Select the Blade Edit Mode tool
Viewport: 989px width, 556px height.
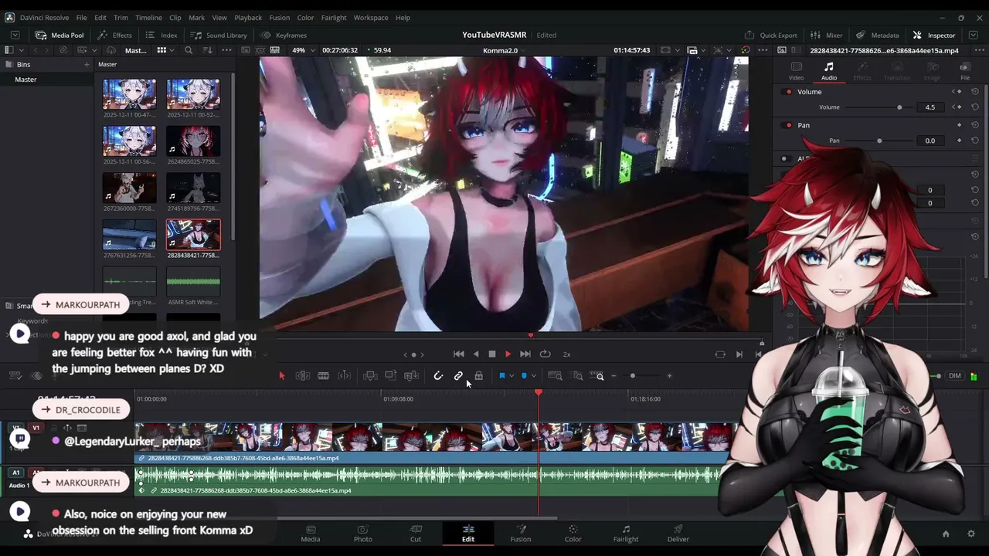324,376
